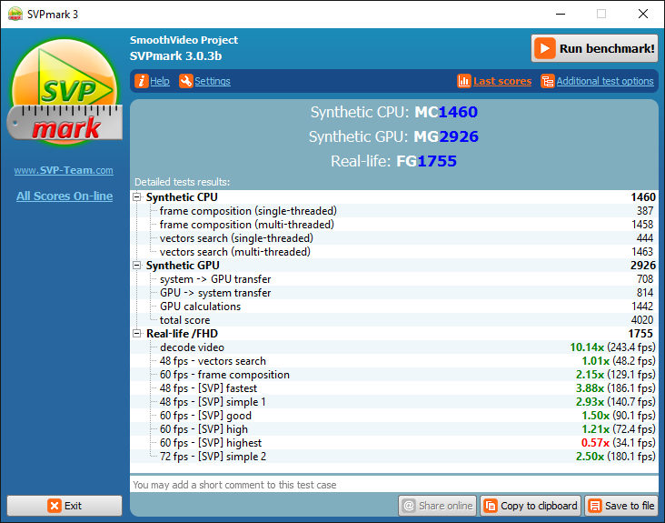Click the total score value 4020
The image size is (665, 523).
[642, 319]
